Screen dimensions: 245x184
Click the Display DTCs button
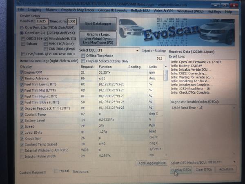[x=181, y=170]
